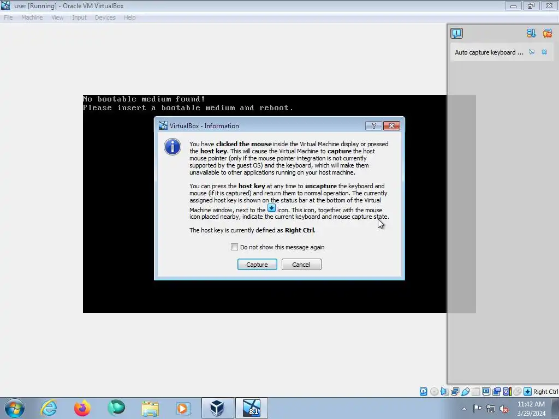Click the network tray icon

tap(491, 409)
